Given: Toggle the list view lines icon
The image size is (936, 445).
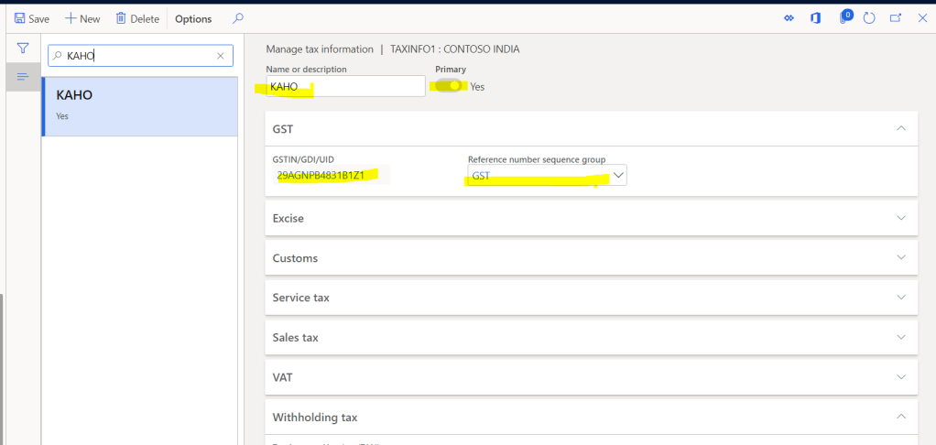Looking at the screenshot, I should (23, 77).
